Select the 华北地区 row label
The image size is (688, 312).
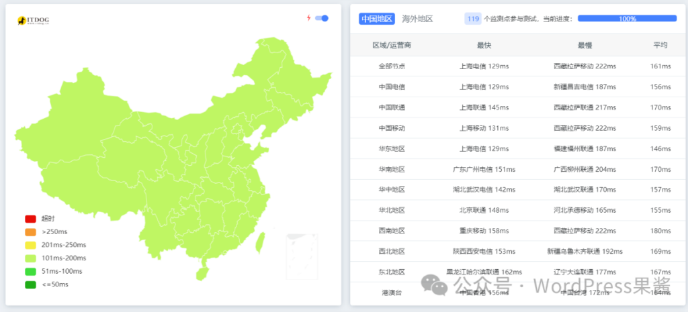[x=392, y=210]
